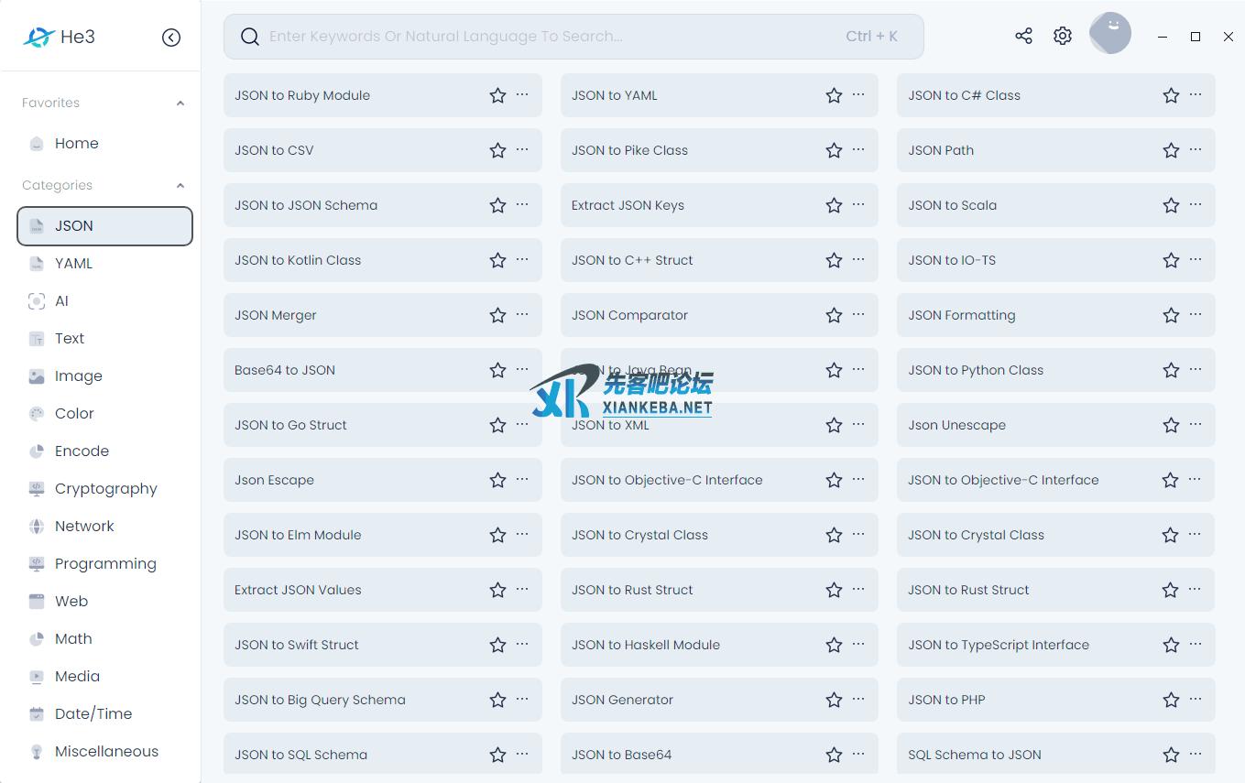Switch to the YAML category
Viewport: 1245px width, 783px height.
pyautogui.click(x=73, y=264)
